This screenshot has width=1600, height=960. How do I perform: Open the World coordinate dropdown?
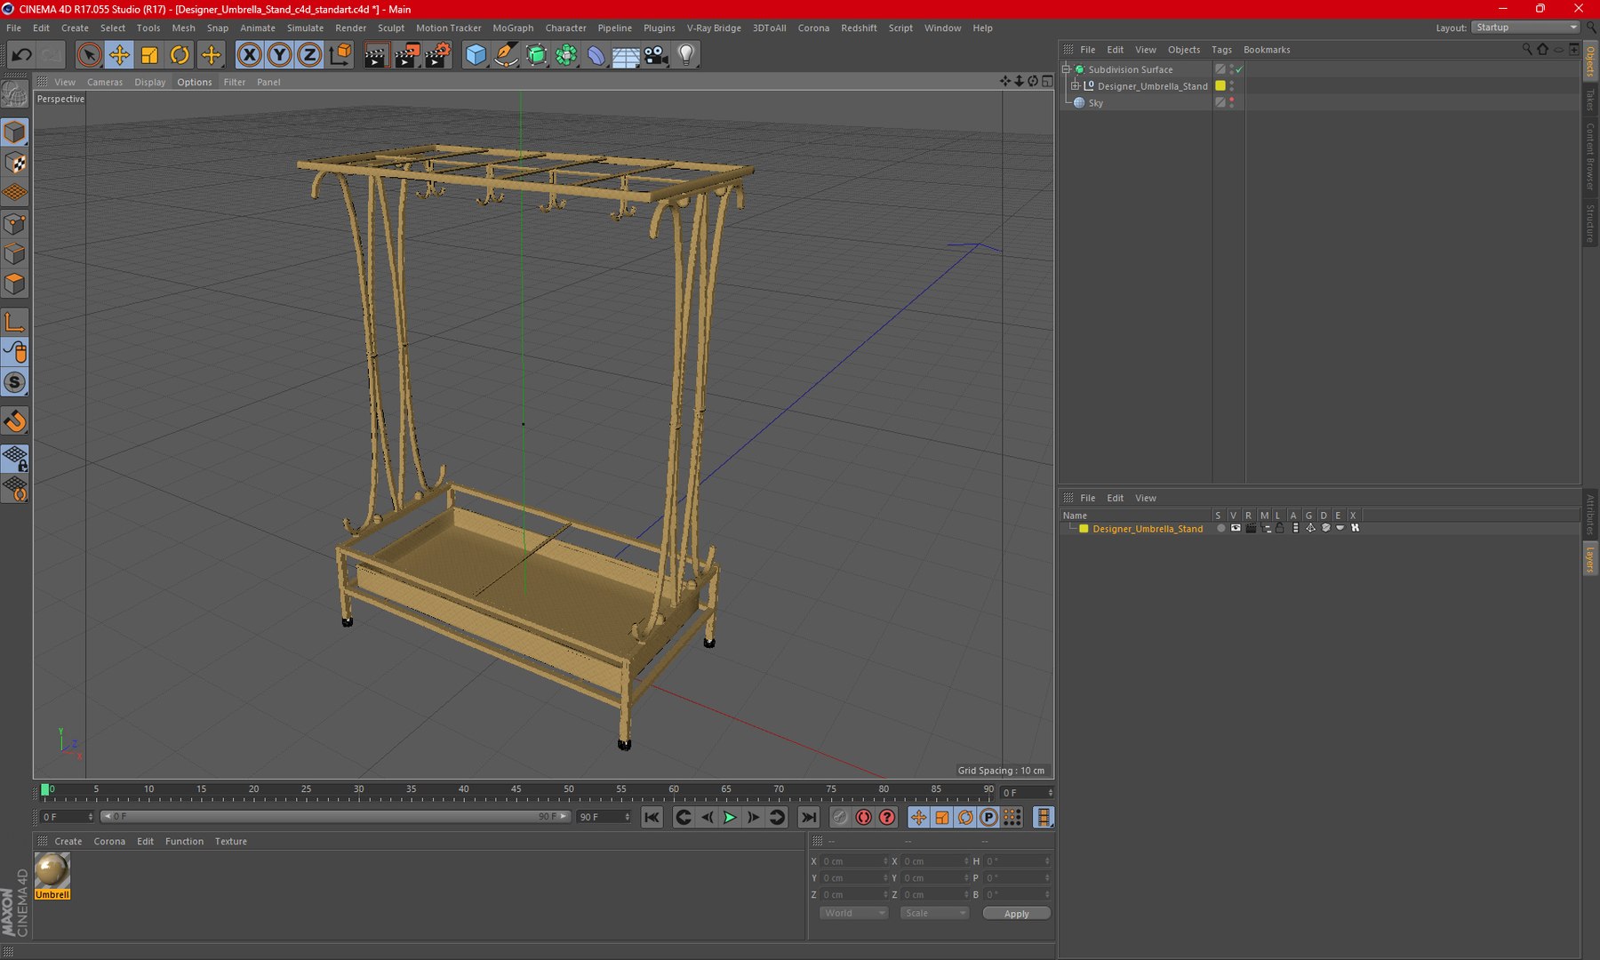(x=853, y=913)
